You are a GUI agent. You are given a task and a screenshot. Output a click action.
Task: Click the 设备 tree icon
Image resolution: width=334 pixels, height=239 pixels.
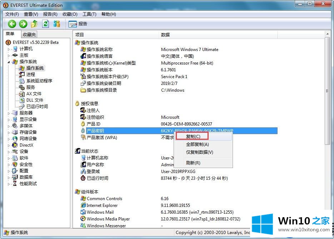point(15,151)
